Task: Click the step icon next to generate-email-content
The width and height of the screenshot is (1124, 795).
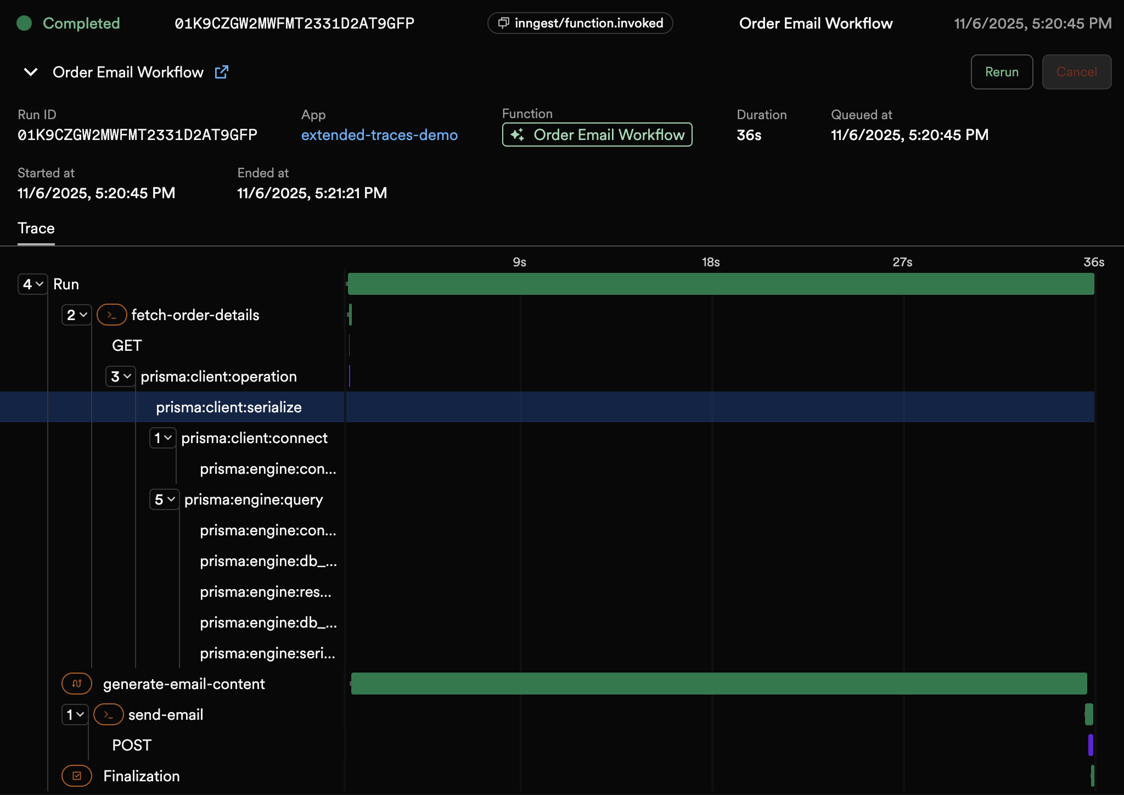Action: click(77, 684)
